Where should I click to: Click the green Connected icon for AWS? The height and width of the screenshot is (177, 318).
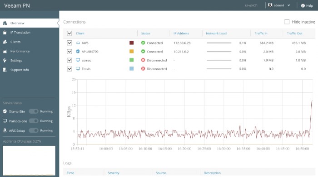[143, 43]
